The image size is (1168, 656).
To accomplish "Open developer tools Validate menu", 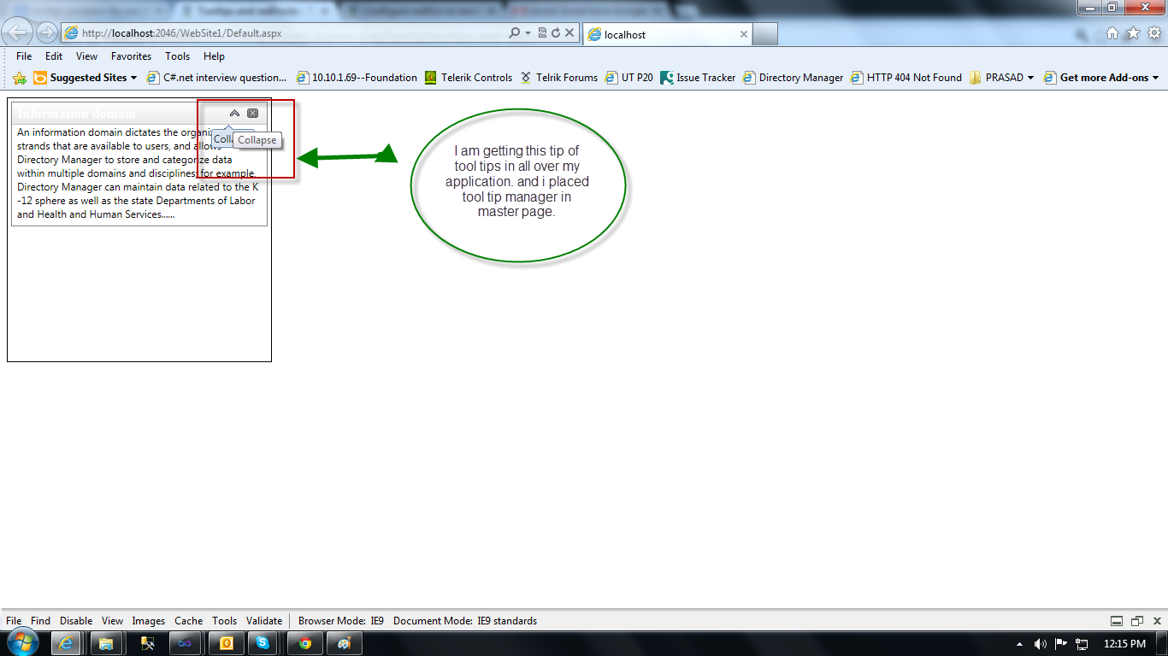I will coord(264,621).
